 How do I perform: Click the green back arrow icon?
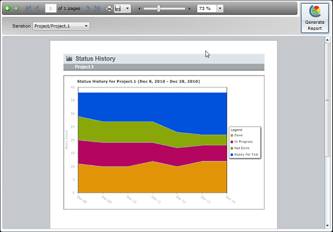coord(7,9)
